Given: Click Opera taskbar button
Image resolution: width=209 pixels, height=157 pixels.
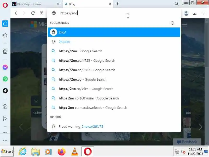Looking at the screenshot, I should (88, 152).
